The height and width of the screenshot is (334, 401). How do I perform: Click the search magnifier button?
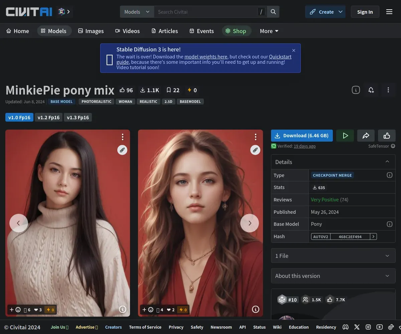point(273,12)
